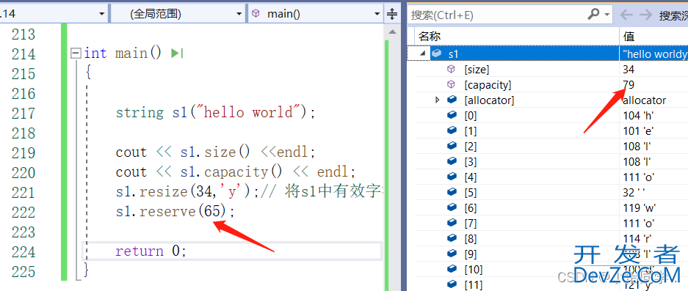The height and width of the screenshot is (291, 688).
Task: Collapse the int main() code block
Action: pyautogui.click(x=76, y=54)
